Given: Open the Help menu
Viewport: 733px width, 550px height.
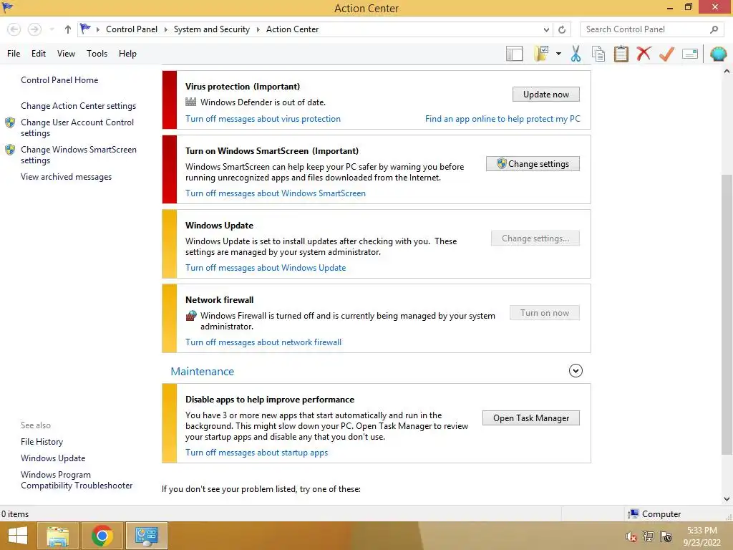Looking at the screenshot, I should pyautogui.click(x=127, y=54).
